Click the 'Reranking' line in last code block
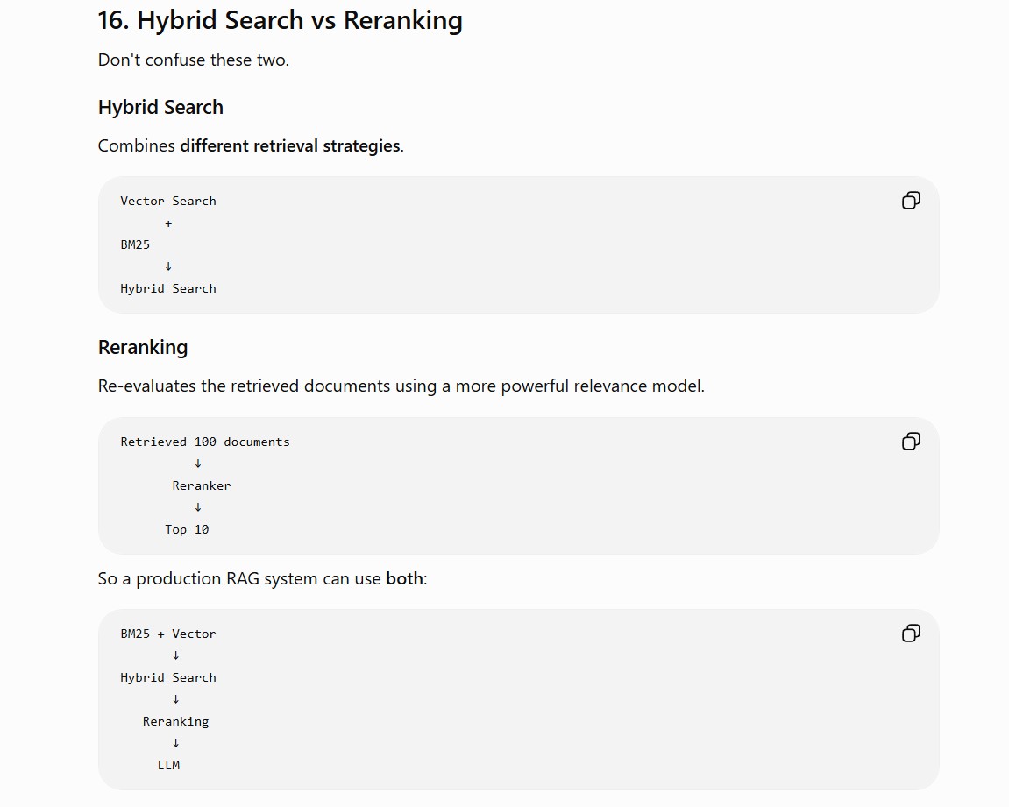1009x807 pixels. [x=175, y=721]
